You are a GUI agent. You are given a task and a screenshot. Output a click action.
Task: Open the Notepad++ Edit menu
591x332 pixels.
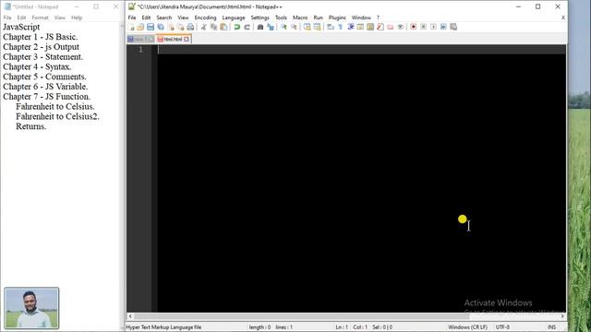pyautogui.click(x=146, y=18)
